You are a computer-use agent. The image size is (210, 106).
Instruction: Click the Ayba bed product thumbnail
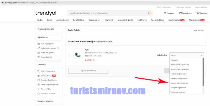tap(78, 55)
